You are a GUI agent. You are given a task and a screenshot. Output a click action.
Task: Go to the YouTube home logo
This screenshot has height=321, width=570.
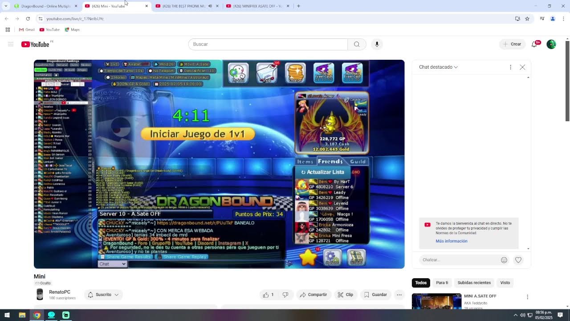click(35, 44)
